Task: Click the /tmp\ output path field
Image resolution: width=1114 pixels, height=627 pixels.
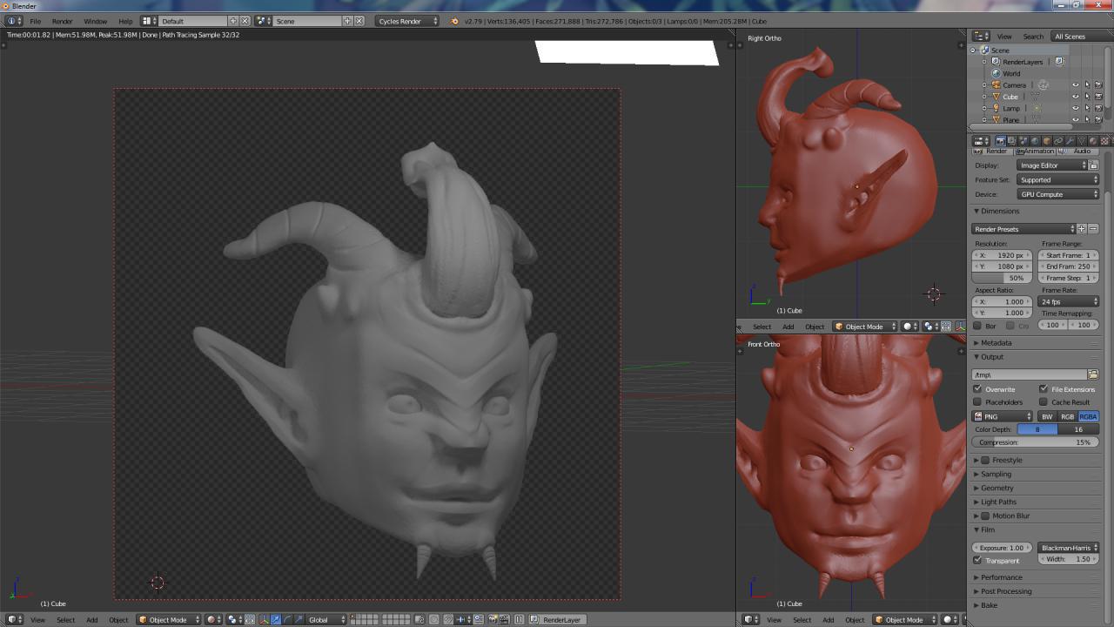Action: (x=1029, y=374)
